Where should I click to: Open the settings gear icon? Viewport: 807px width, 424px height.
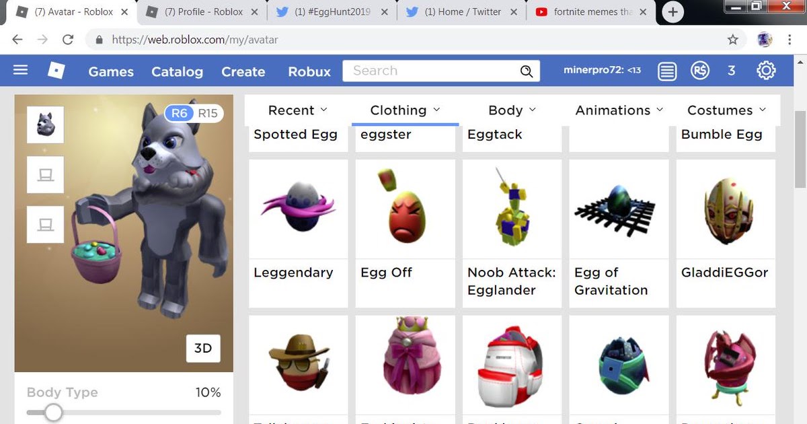coord(766,71)
